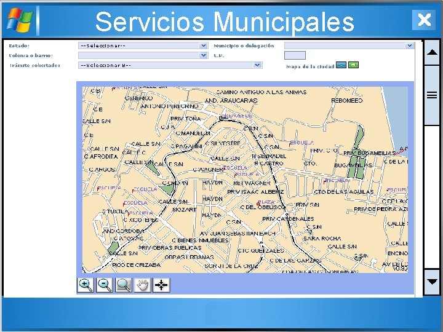Click the full extent arrows tool
Viewport: 443px width, 332px height.
pyautogui.click(x=161, y=285)
